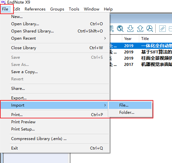Screen dimensions: 172x163
Task: Open the Groups menu
Action: point(57,9)
